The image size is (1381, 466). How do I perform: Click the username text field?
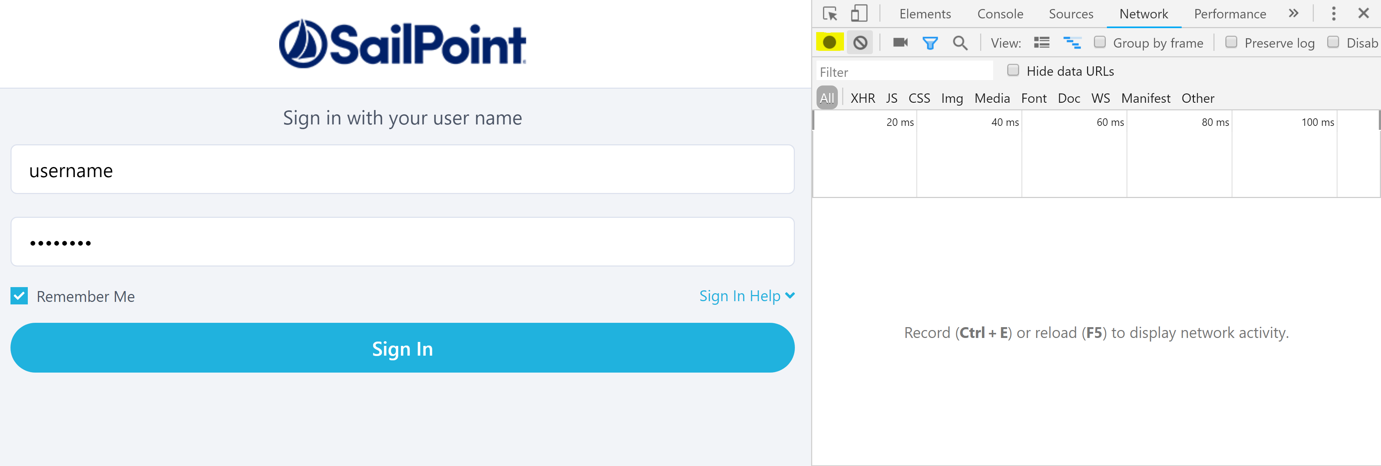402,169
